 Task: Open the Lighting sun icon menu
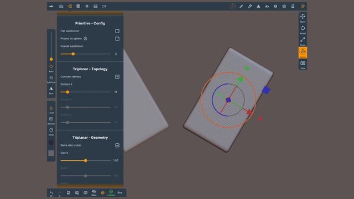(87, 6)
